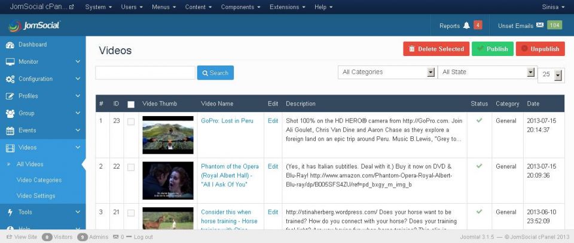This screenshot has width=574, height=243.
Task: Click the JomSocial logo icon
Action: click(x=15, y=26)
